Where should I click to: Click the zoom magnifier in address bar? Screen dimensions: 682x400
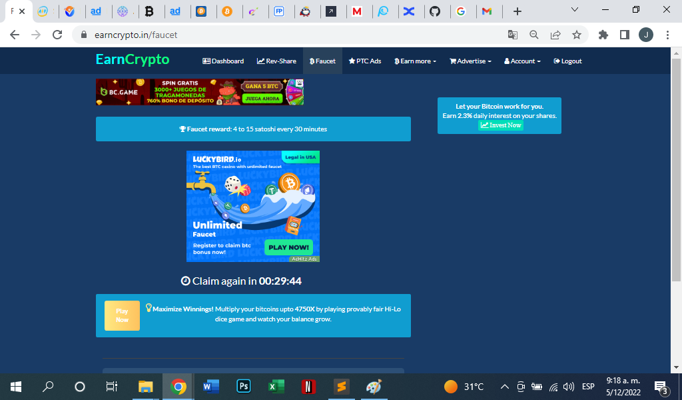click(x=534, y=35)
